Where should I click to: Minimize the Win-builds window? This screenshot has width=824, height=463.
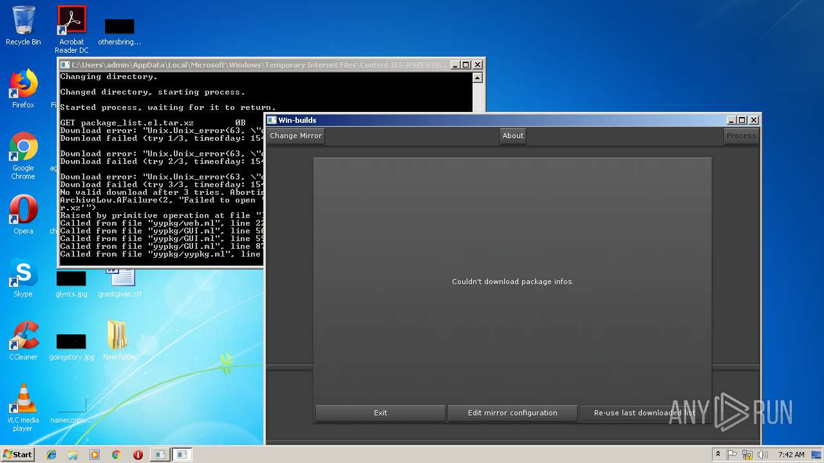point(731,120)
